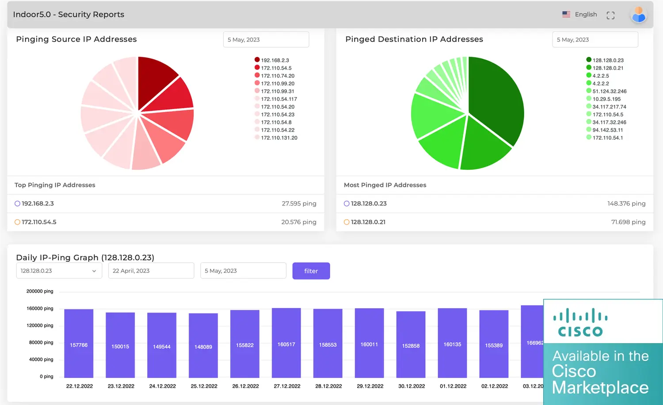
Task: Click the fullscreen expand icon
Action: click(x=610, y=15)
